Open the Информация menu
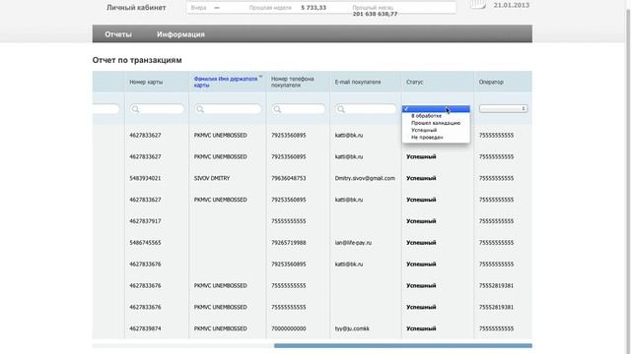631x354 pixels. (x=180, y=34)
